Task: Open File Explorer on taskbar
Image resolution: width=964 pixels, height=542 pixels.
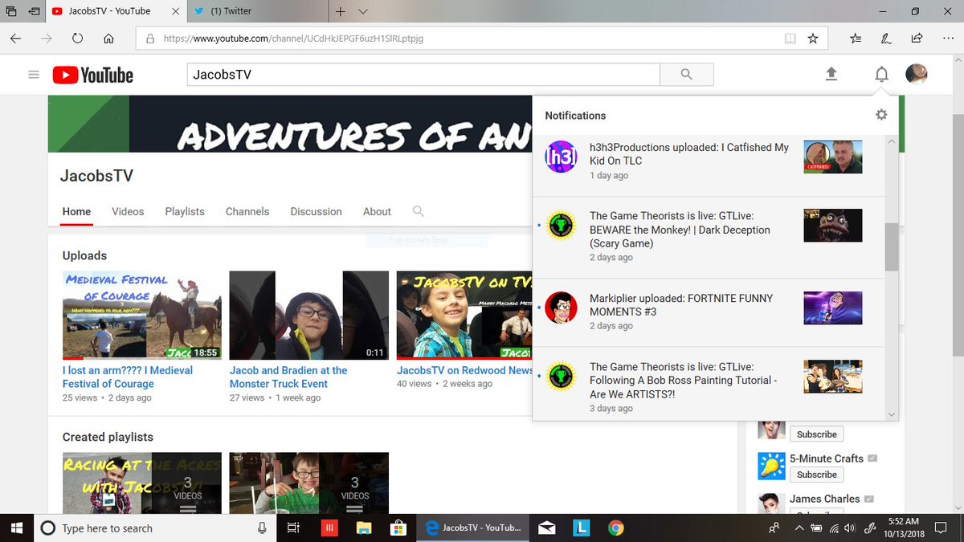Action: pos(363,528)
